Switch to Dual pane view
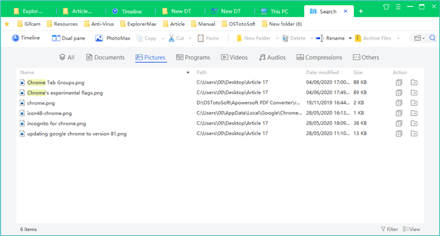Viewport: 440px width, 236px height. coord(69,38)
